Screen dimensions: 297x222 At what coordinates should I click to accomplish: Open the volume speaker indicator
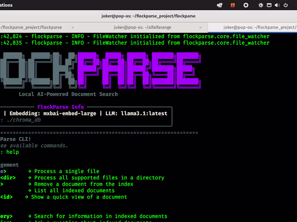(277, 5)
